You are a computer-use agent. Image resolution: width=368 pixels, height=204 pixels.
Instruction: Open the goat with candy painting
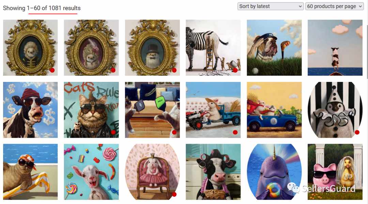click(91, 172)
